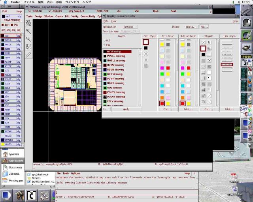Pick the horizontal lines stipple pattern
The width and height of the screenshot is (253, 202).
[x=203, y=72]
